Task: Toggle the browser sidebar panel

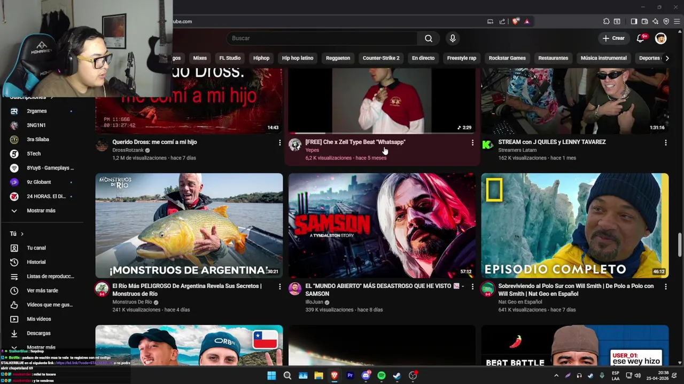Action: [x=634, y=21]
